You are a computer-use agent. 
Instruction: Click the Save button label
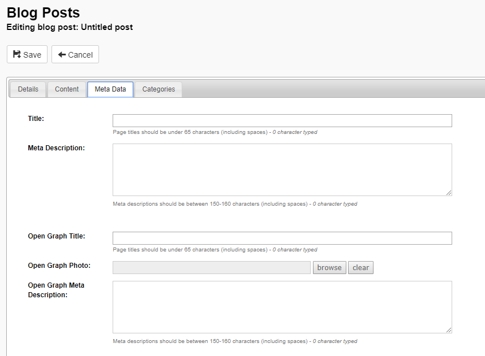(32, 55)
